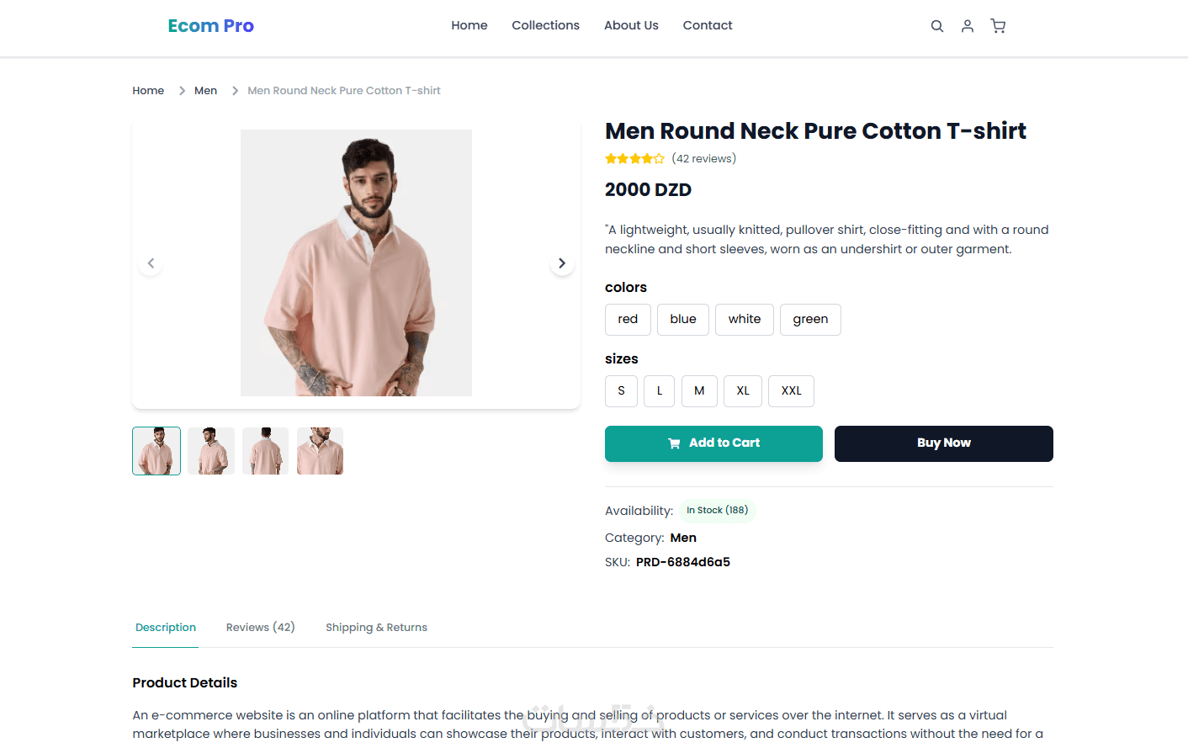Select size M option
Image resolution: width=1188 pixels, height=748 pixels.
point(699,391)
